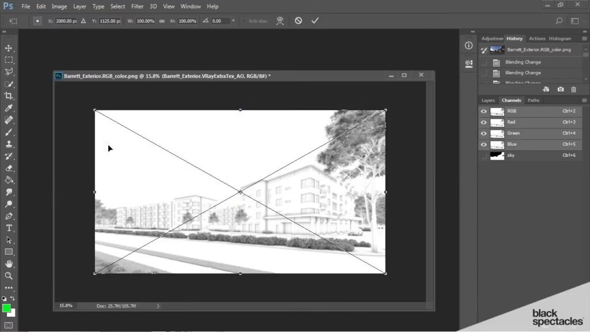
Task: Hide the Red channel visibility
Action: point(483,122)
